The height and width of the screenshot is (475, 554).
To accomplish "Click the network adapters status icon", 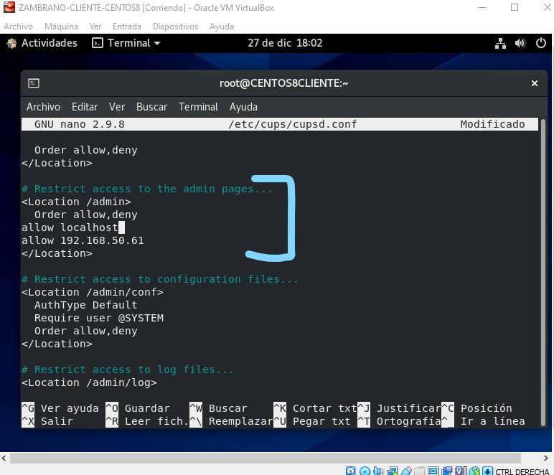I will (x=393, y=471).
